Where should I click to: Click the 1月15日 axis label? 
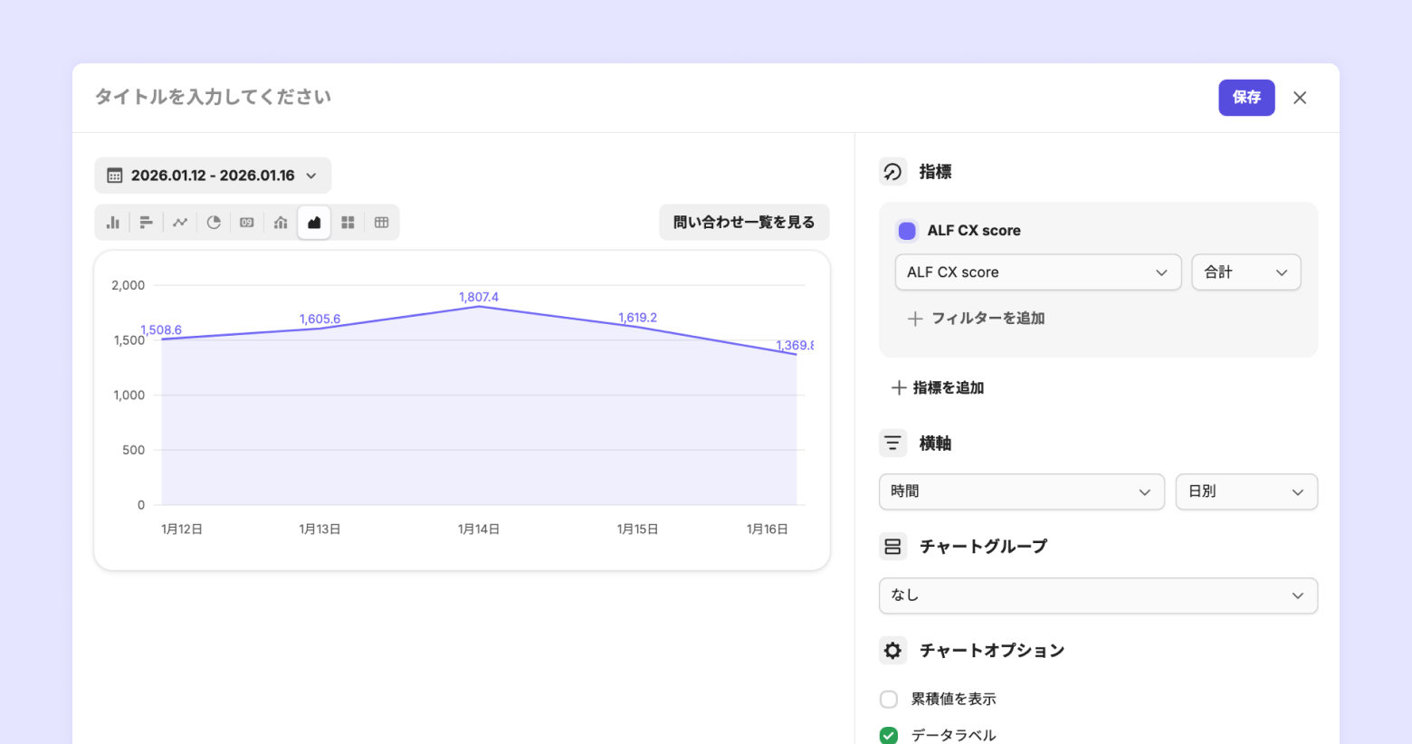tap(638, 529)
